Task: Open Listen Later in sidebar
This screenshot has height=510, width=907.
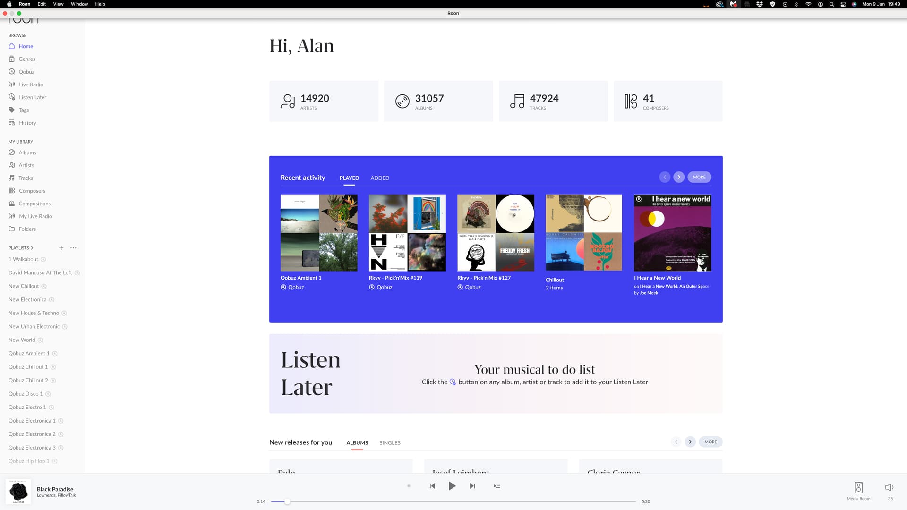Action: [27, 97]
